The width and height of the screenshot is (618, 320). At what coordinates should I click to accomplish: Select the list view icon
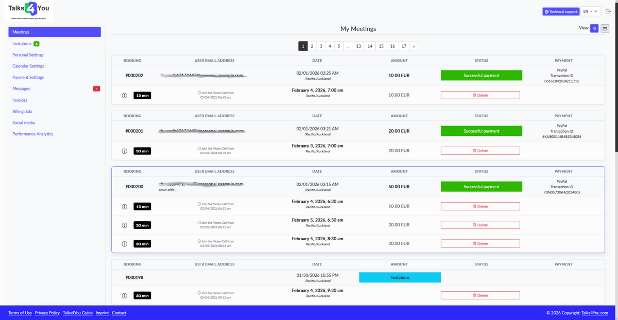[594, 28]
